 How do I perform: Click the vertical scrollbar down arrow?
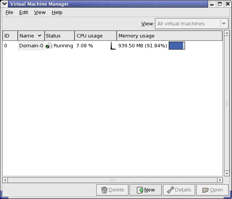[x=227, y=173]
